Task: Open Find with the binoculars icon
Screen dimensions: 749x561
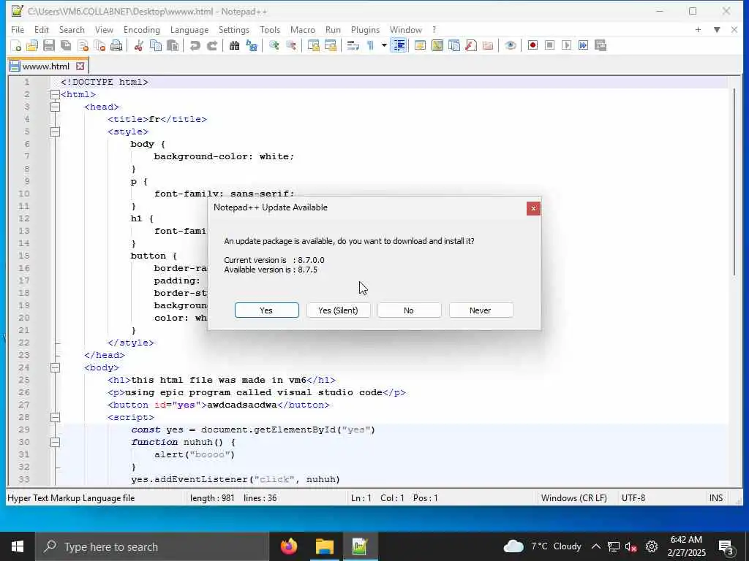Action: coord(235,46)
